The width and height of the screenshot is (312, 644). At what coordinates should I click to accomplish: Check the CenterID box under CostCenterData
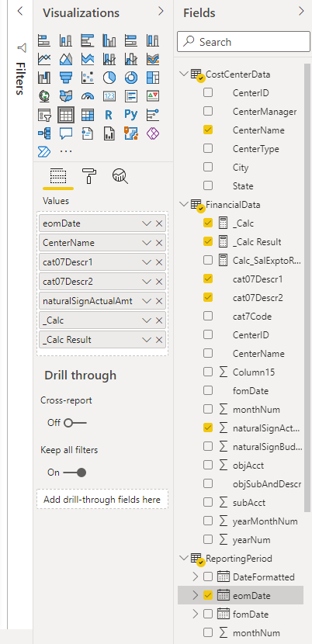pyautogui.click(x=208, y=92)
